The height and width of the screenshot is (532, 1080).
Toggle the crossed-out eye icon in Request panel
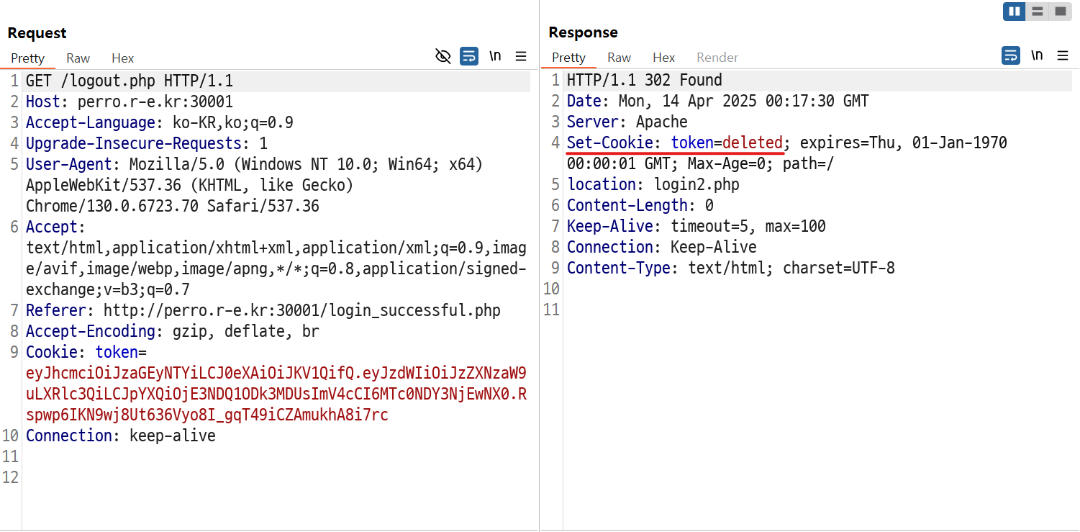(x=443, y=56)
